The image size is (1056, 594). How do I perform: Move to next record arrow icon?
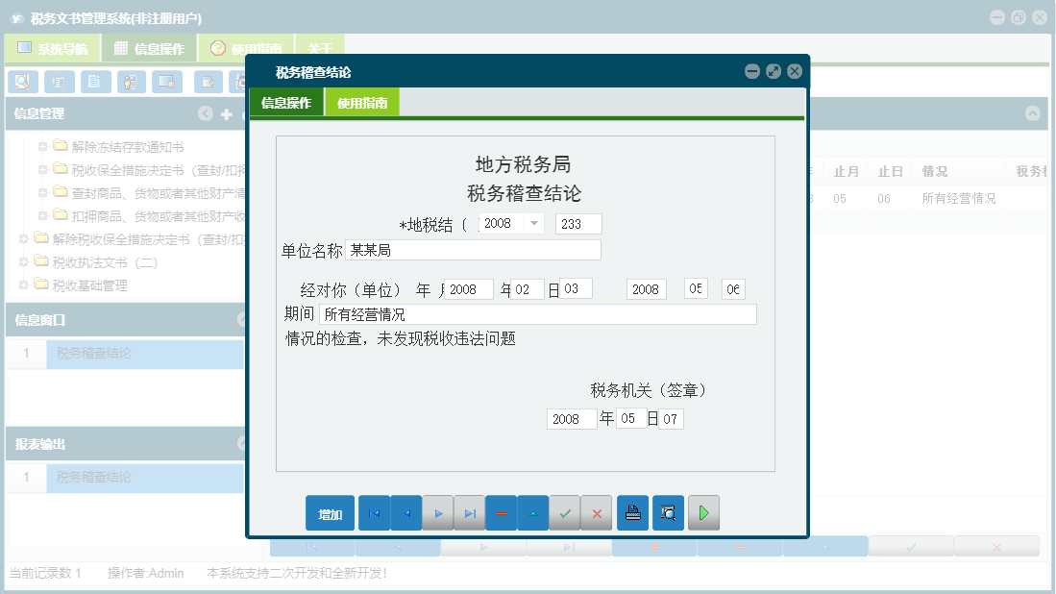[438, 512]
